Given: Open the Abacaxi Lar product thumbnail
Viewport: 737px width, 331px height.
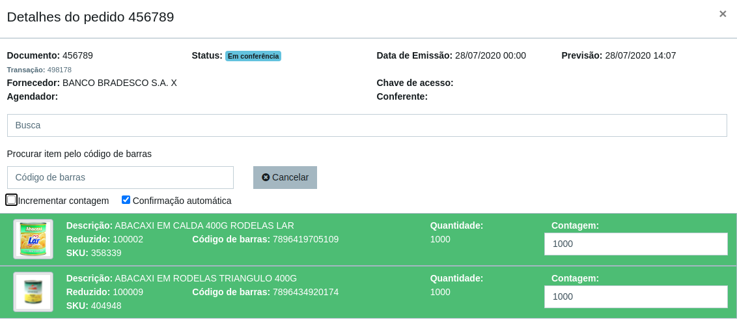Looking at the screenshot, I should click(33, 239).
